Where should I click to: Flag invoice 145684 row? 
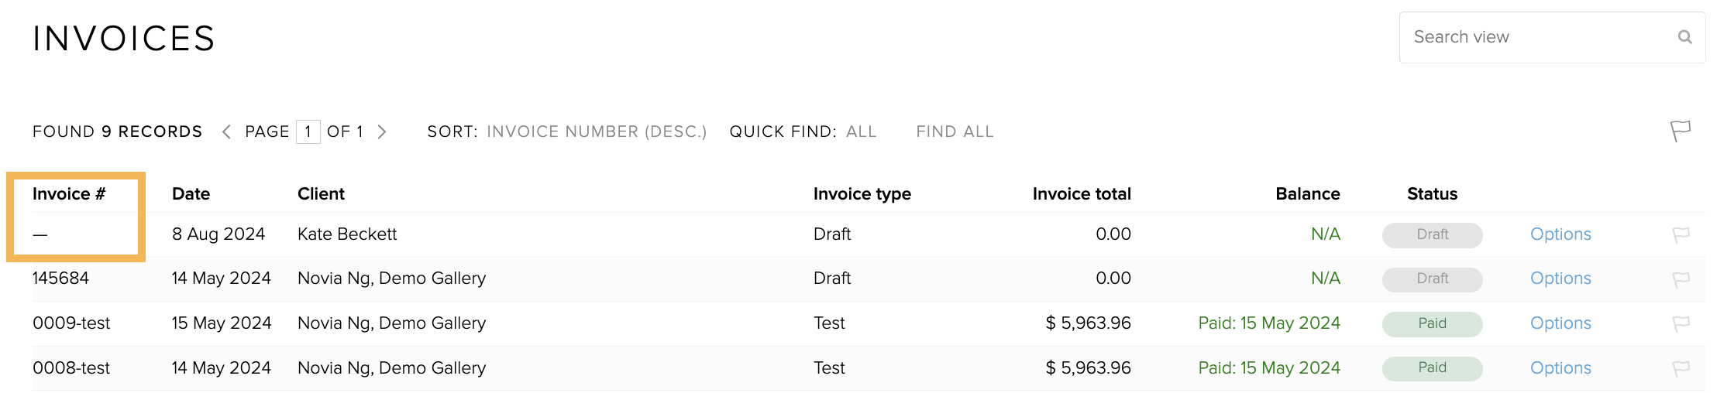tap(1681, 279)
